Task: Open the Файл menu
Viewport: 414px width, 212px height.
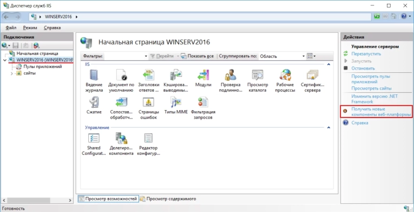Action: (x=11, y=28)
